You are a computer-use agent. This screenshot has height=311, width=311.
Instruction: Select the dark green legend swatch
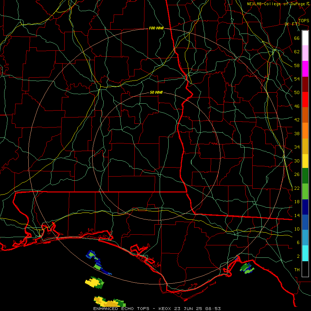305,176
